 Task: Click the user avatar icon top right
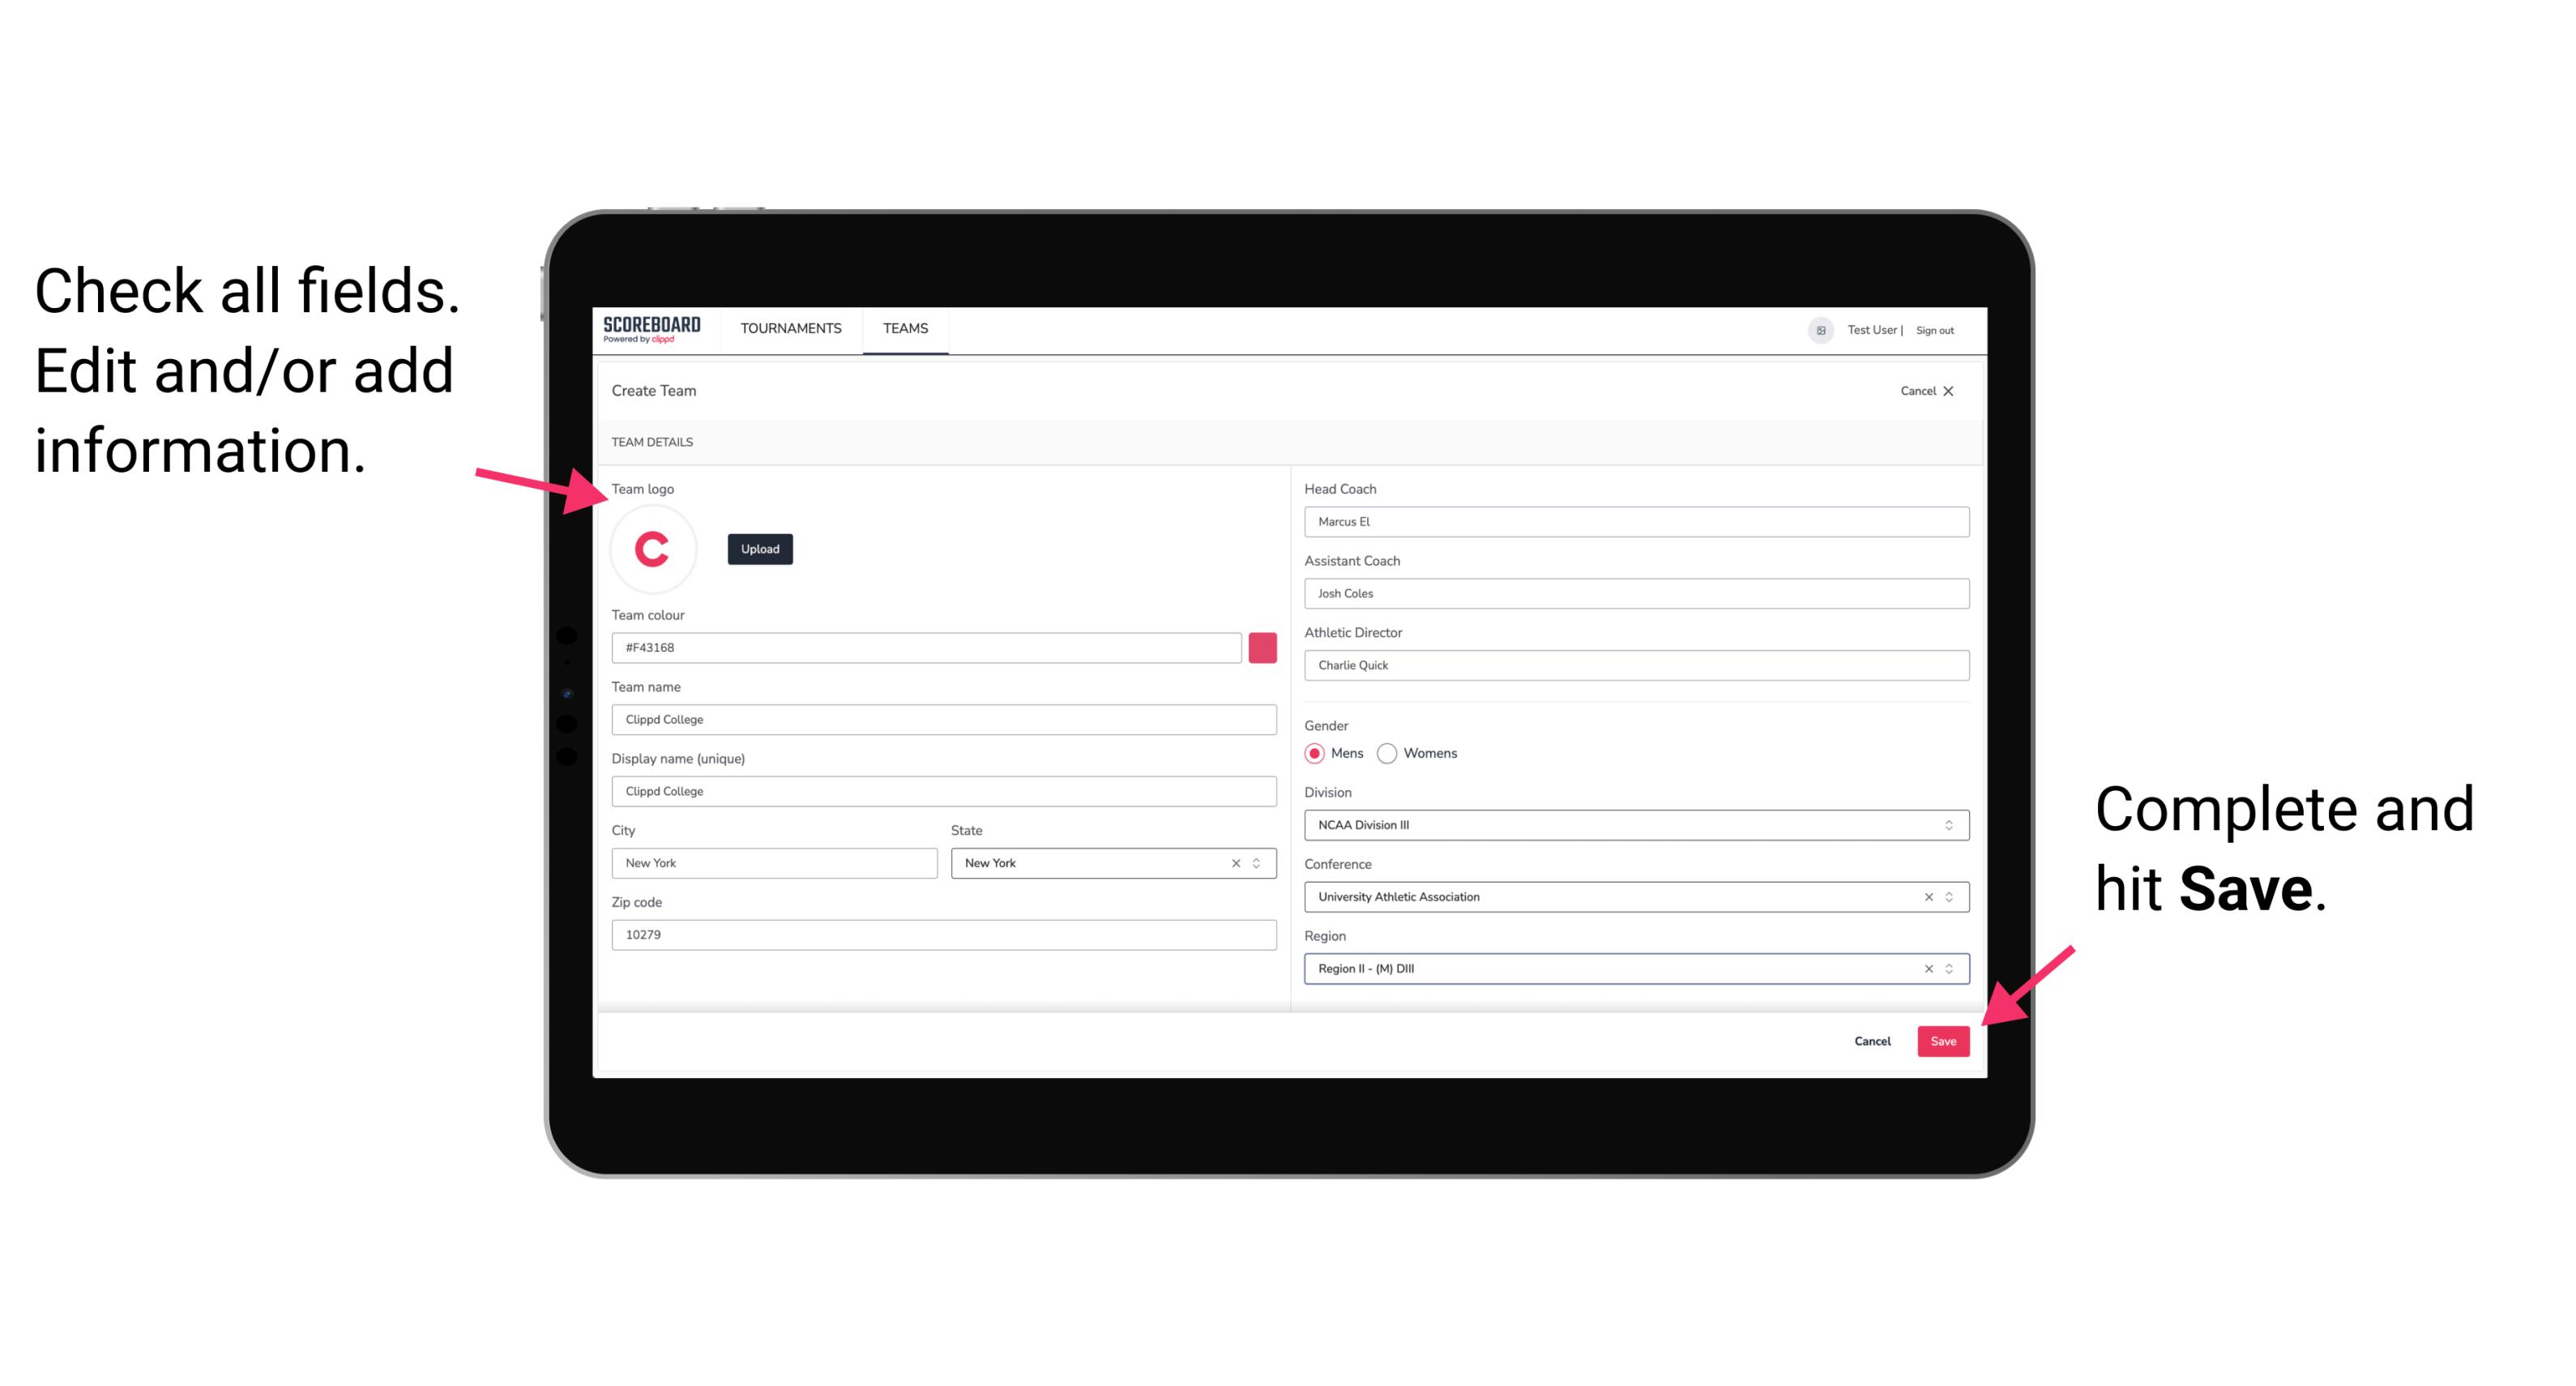[x=1815, y=329]
